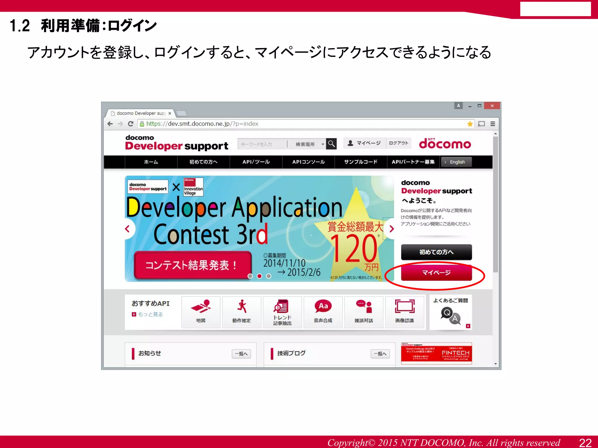Show next banner slide arrow
This screenshot has height=448, width=598.
coord(391,229)
